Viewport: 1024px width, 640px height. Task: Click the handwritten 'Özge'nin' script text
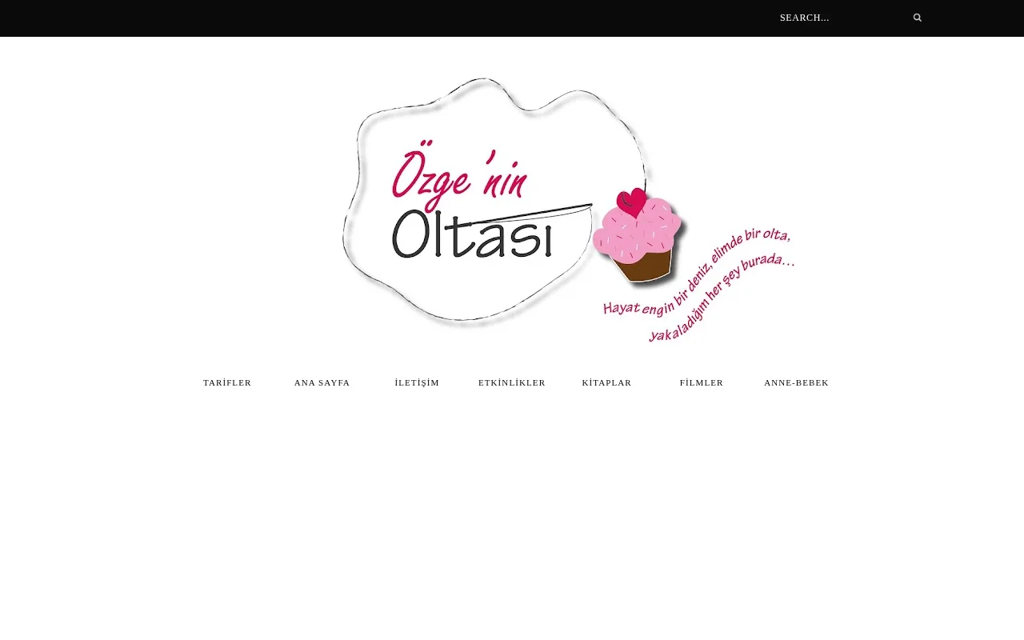pos(458,178)
